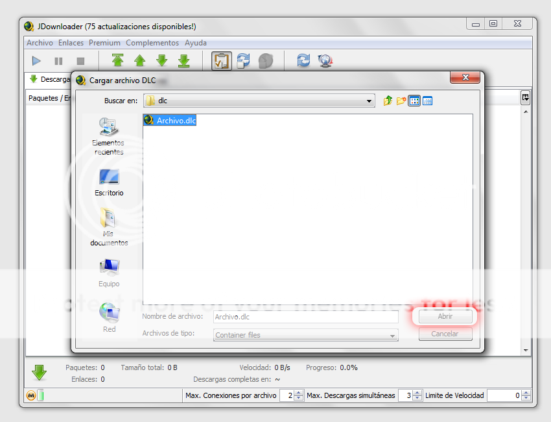Screen dimensions: 551x422
Task: Click the Max. Conexiones por archivo field
Action: (287, 395)
